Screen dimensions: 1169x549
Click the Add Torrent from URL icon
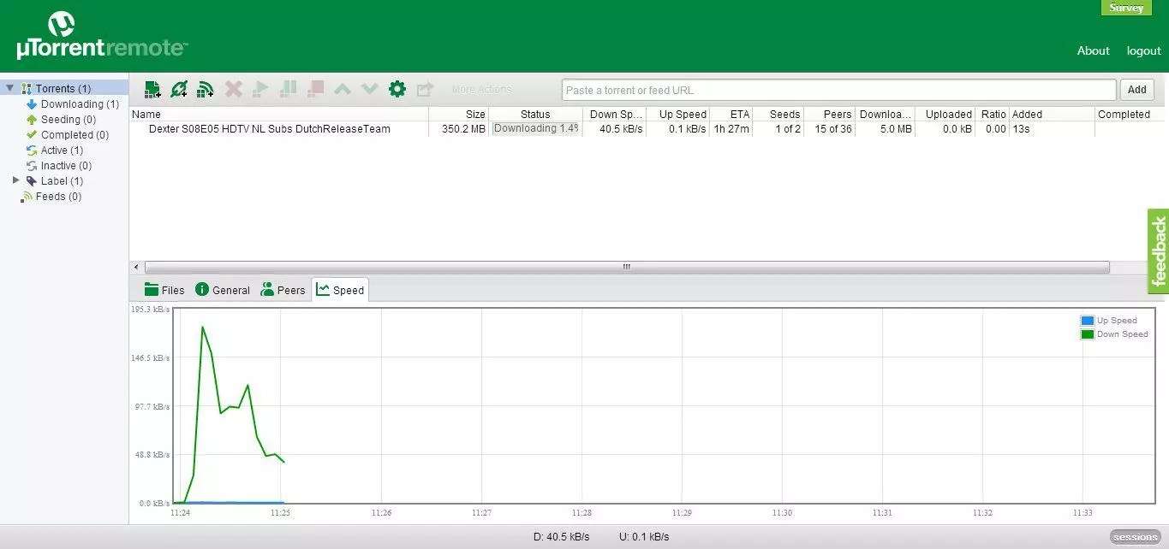tap(178, 89)
